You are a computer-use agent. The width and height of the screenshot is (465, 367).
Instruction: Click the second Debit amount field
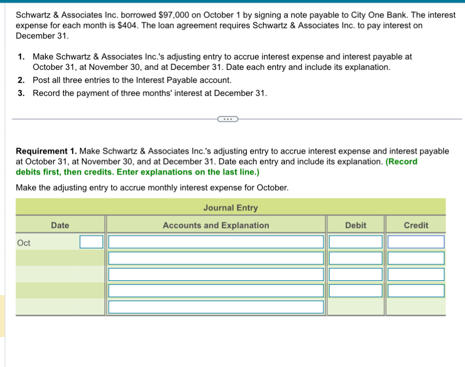[355, 258]
